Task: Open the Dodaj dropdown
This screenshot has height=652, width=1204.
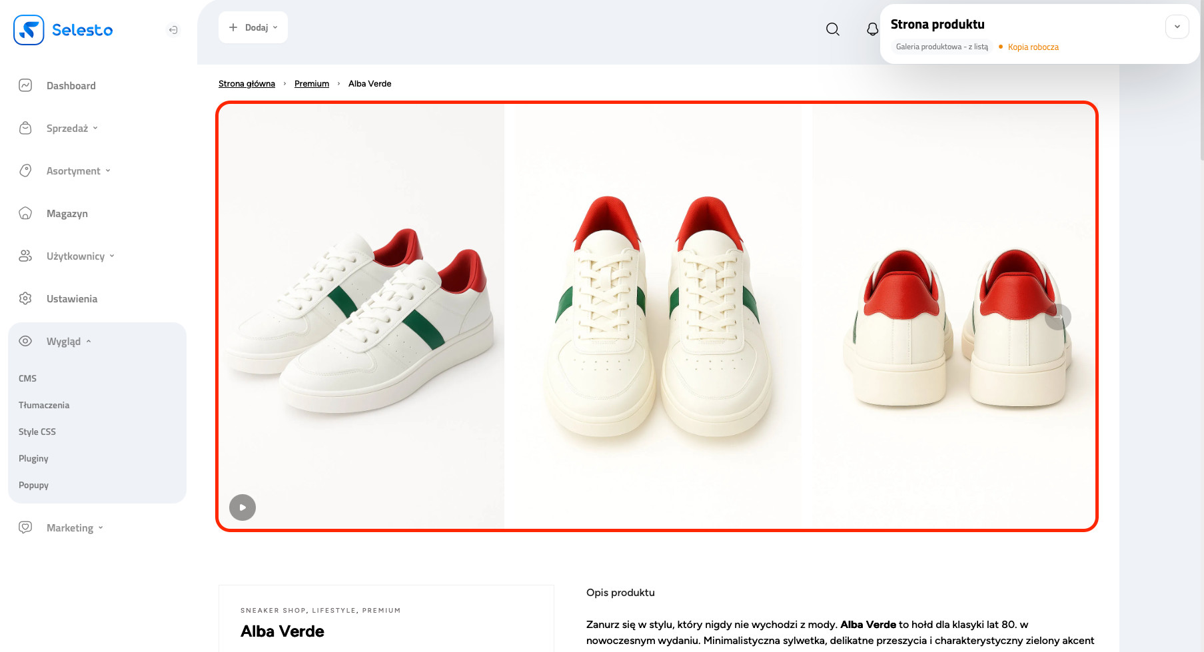Action: pyautogui.click(x=253, y=27)
